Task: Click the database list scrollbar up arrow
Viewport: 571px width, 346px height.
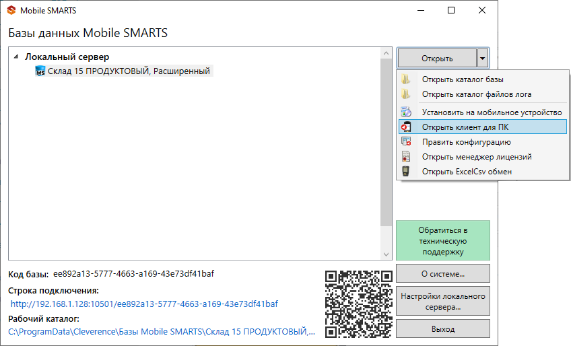Action: click(x=386, y=54)
